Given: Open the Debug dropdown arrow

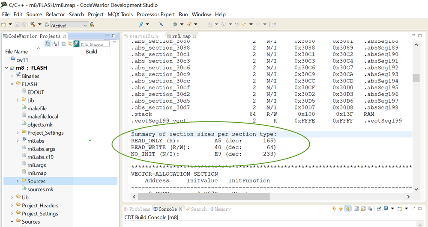Looking at the screenshot, I should pyautogui.click(x=182, y=24).
